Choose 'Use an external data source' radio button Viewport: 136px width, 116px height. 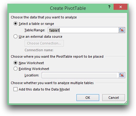coord(15,37)
